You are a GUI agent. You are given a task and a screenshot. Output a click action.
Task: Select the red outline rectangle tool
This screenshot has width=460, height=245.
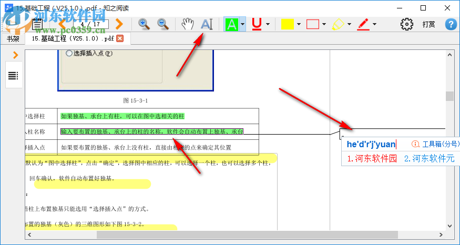[x=313, y=24]
